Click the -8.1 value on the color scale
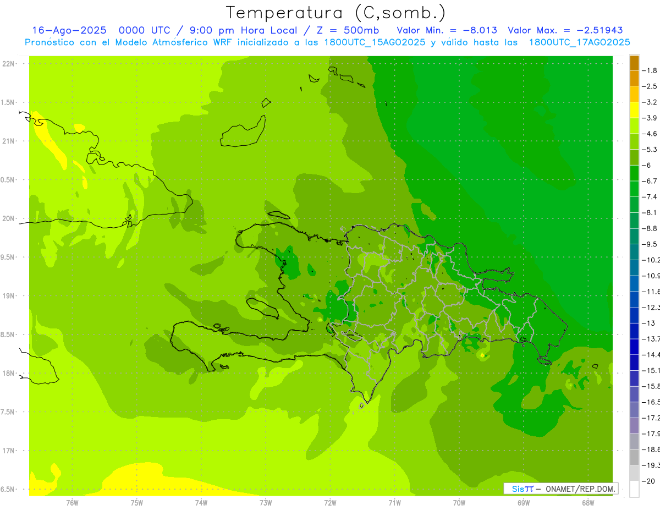 tap(651, 212)
